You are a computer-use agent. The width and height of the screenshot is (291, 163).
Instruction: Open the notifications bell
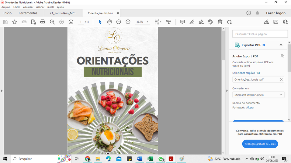[x=258, y=13]
